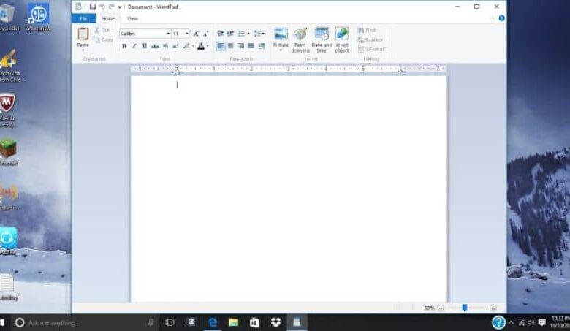570x331 pixels.
Task: Expand the Picture dropdown arrow
Action: click(281, 50)
